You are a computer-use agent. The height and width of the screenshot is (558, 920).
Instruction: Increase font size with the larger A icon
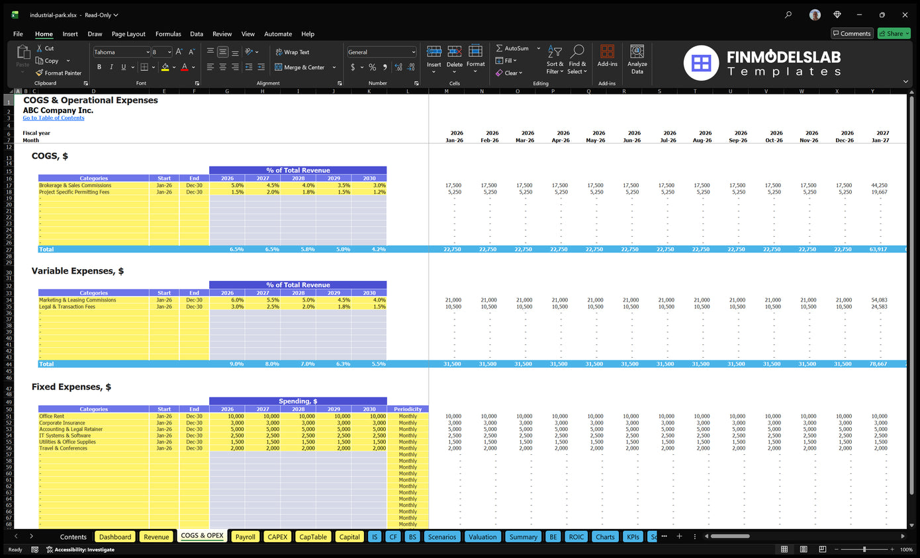(x=179, y=52)
